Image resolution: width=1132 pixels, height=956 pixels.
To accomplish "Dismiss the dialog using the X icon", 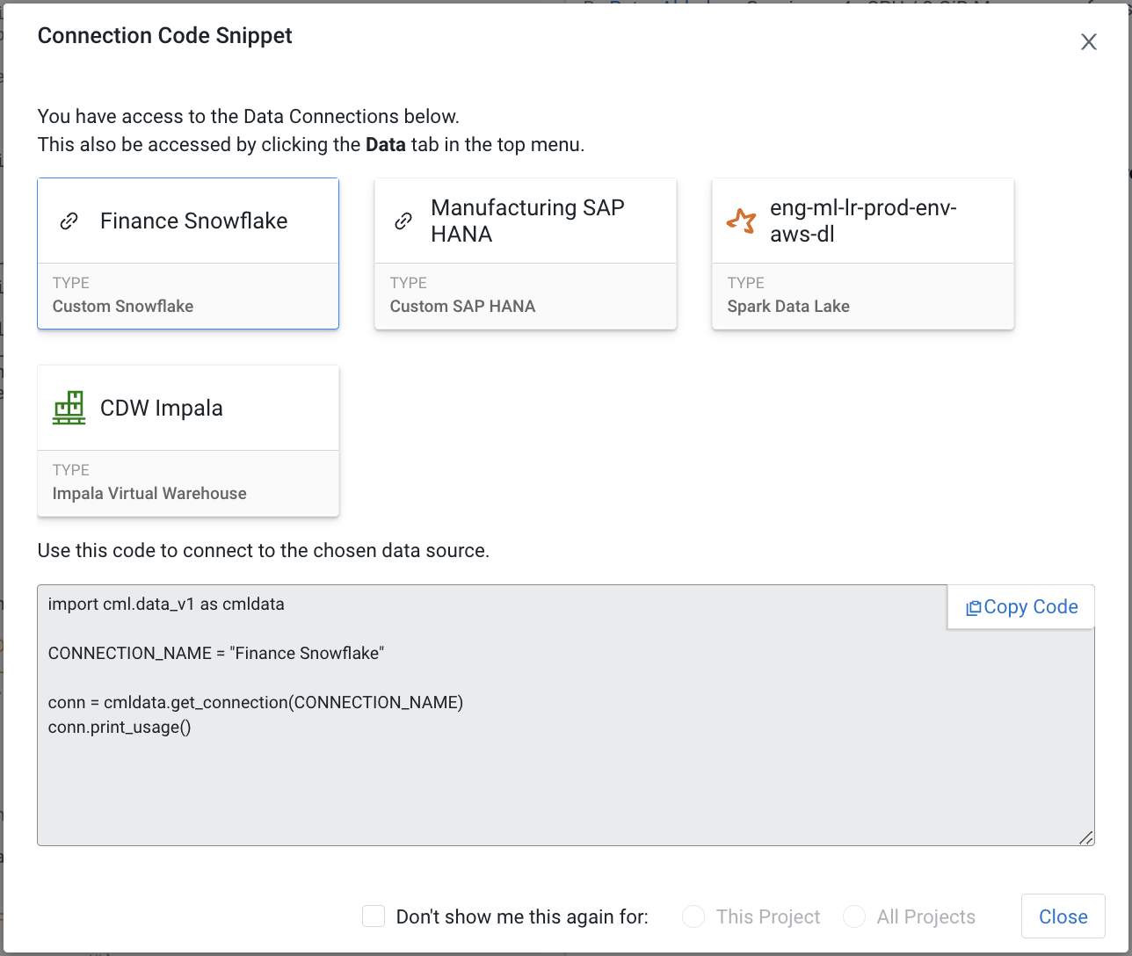I will pyautogui.click(x=1089, y=41).
